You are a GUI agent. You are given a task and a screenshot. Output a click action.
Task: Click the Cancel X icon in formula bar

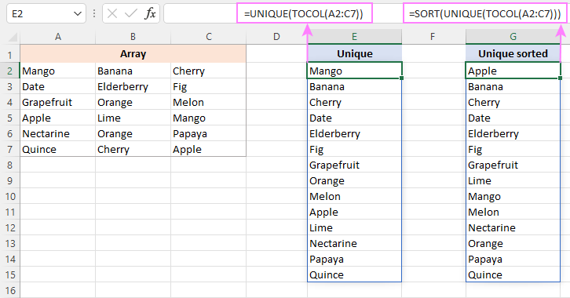[112, 14]
